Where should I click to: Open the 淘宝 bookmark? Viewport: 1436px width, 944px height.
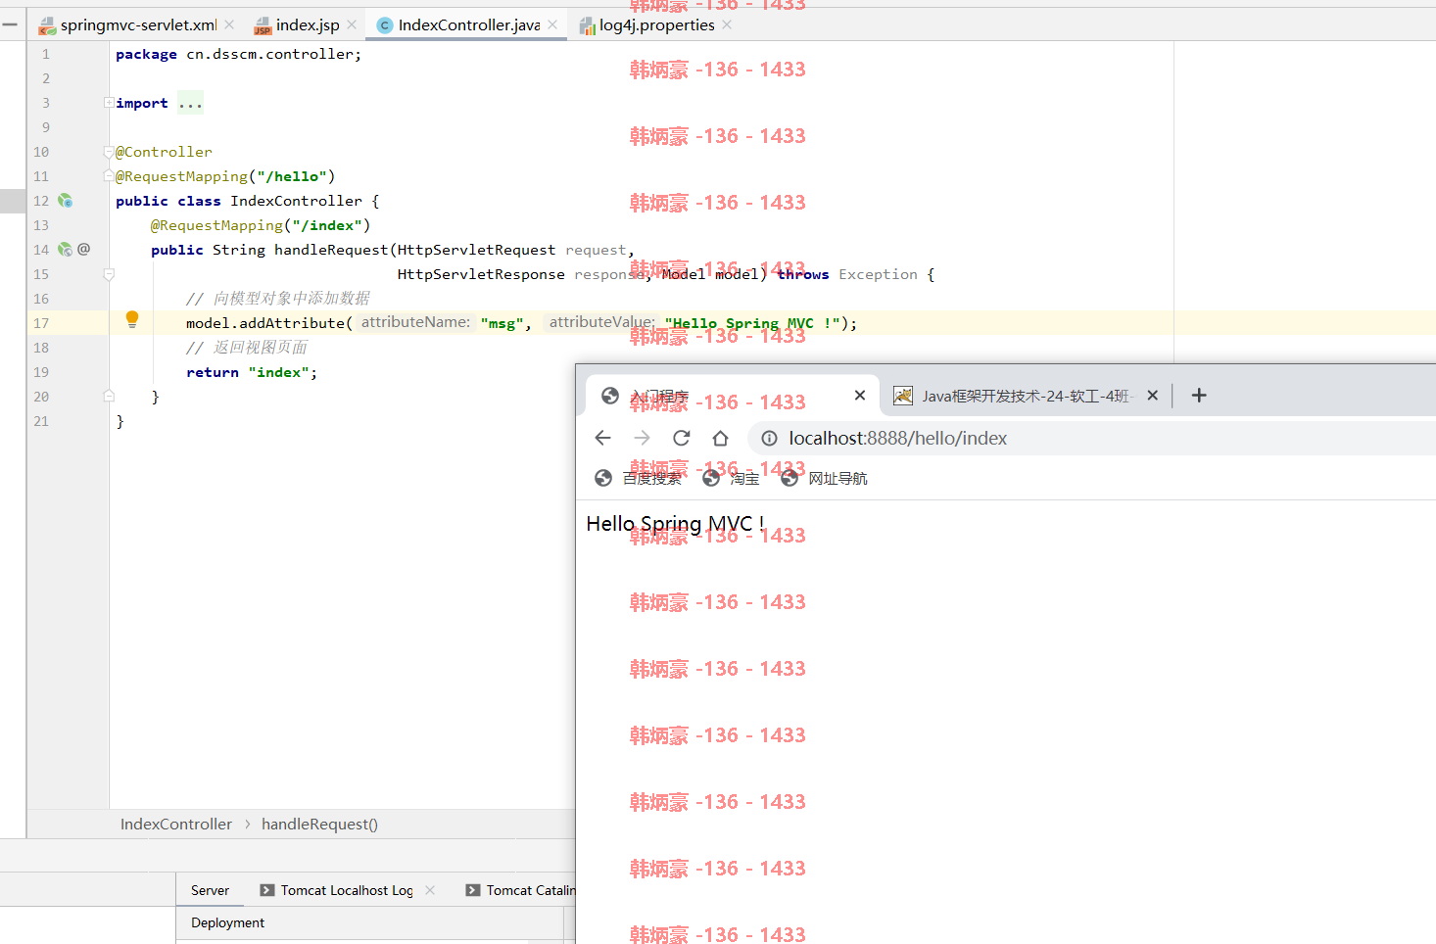(x=732, y=478)
